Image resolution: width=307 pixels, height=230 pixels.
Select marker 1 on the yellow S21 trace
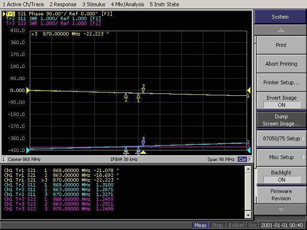coord(138,96)
